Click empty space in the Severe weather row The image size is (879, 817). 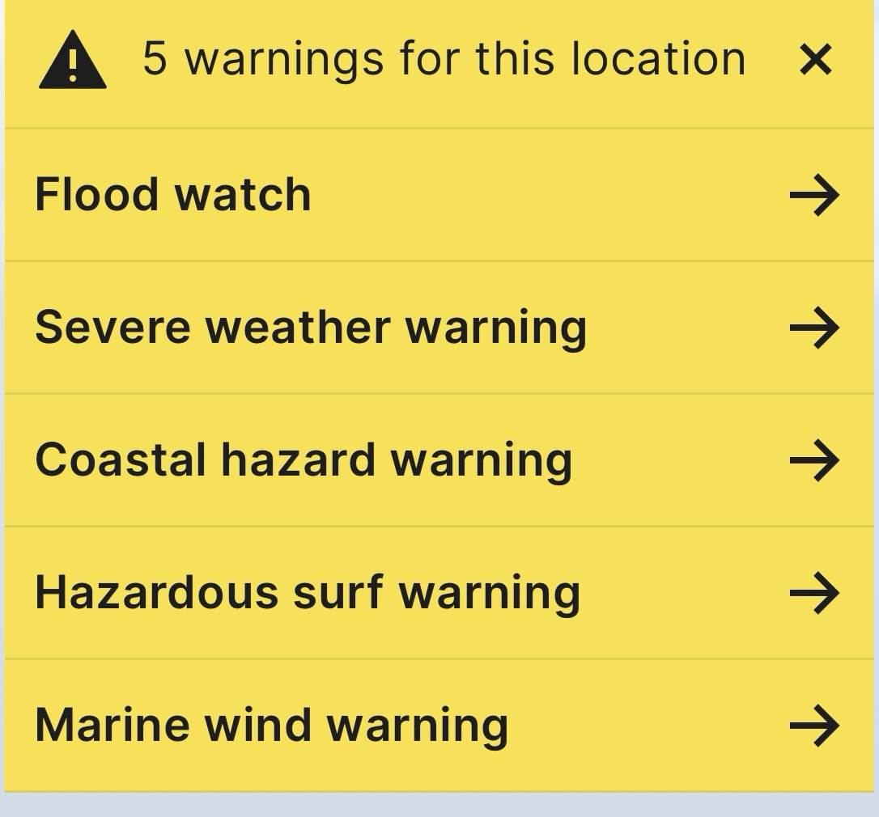686,328
